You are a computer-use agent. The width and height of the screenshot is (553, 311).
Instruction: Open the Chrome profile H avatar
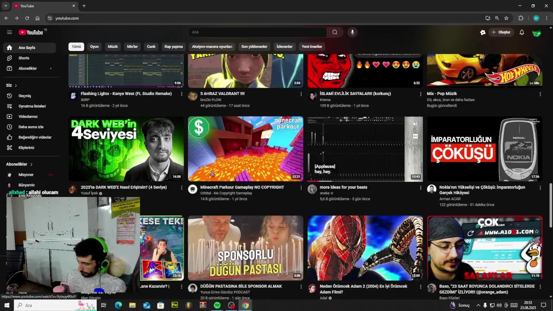click(536, 18)
